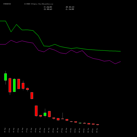Click the open value O: 30.45

point(48,9)
